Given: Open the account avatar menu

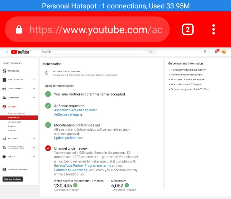Looking at the screenshot, I should 224,52.
